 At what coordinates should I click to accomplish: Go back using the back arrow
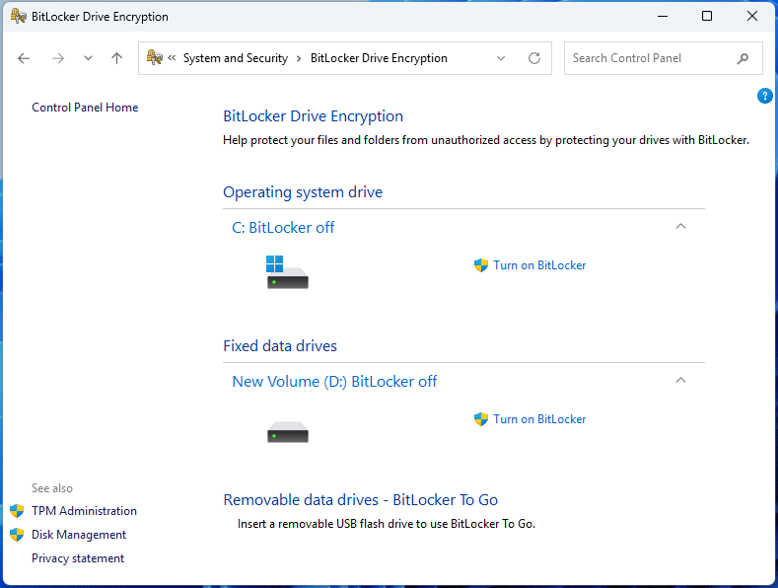click(24, 58)
